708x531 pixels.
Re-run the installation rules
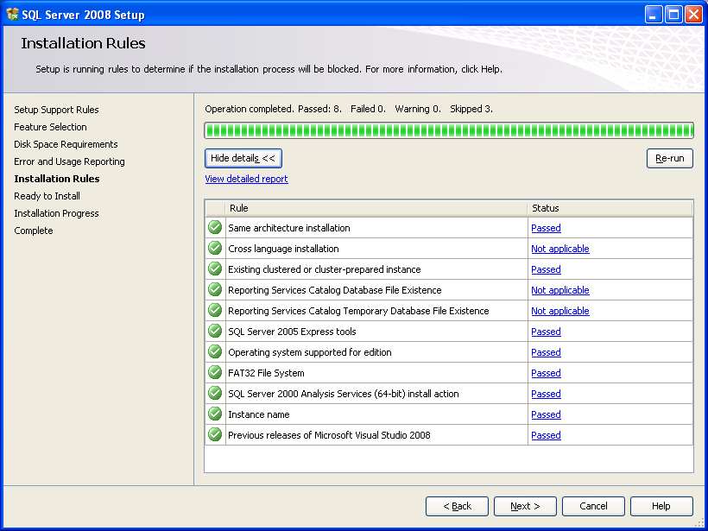[670, 159]
